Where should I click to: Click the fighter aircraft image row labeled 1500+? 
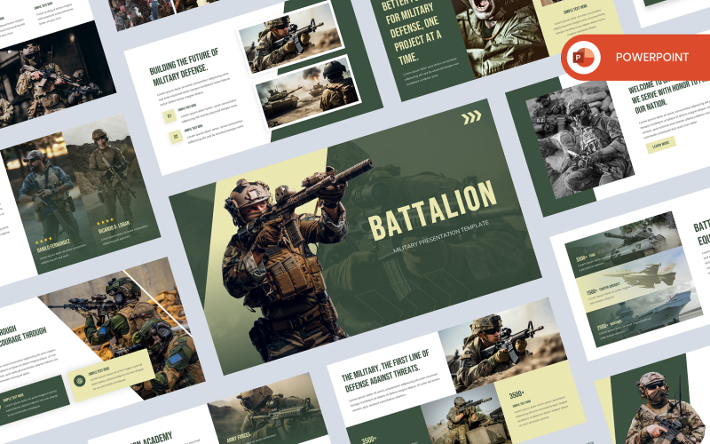click(x=633, y=279)
